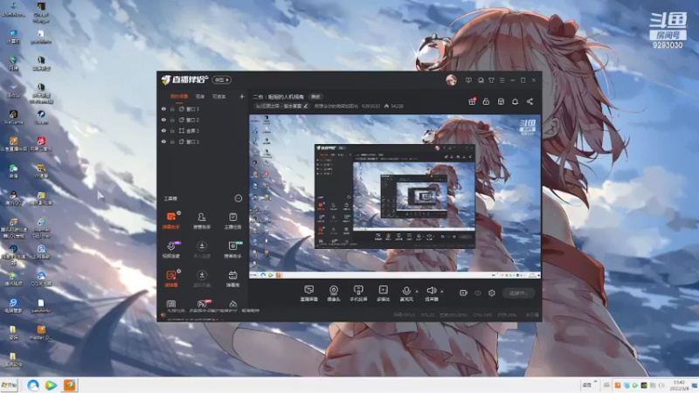Open the skin (shirt) icon in the title bar
The height and width of the screenshot is (393, 699).
tap(491, 80)
